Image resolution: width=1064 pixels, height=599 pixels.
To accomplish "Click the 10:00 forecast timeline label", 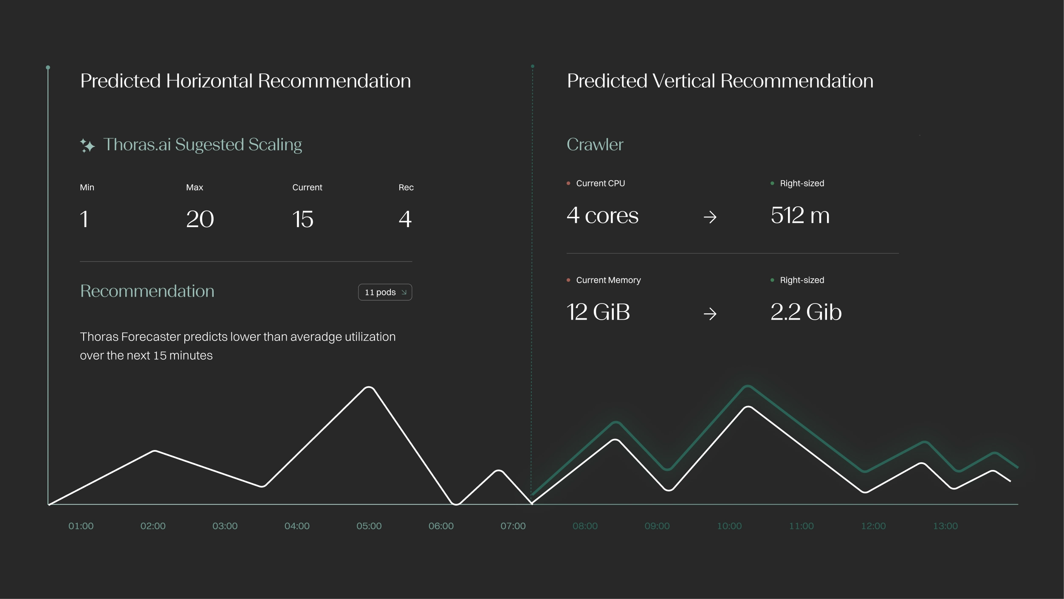I will [729, 526].
